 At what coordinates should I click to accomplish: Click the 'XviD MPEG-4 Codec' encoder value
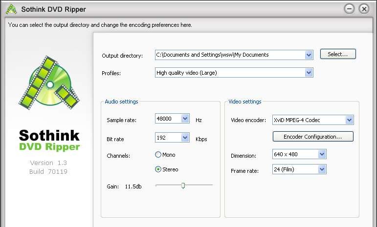(x=297, y=120)
